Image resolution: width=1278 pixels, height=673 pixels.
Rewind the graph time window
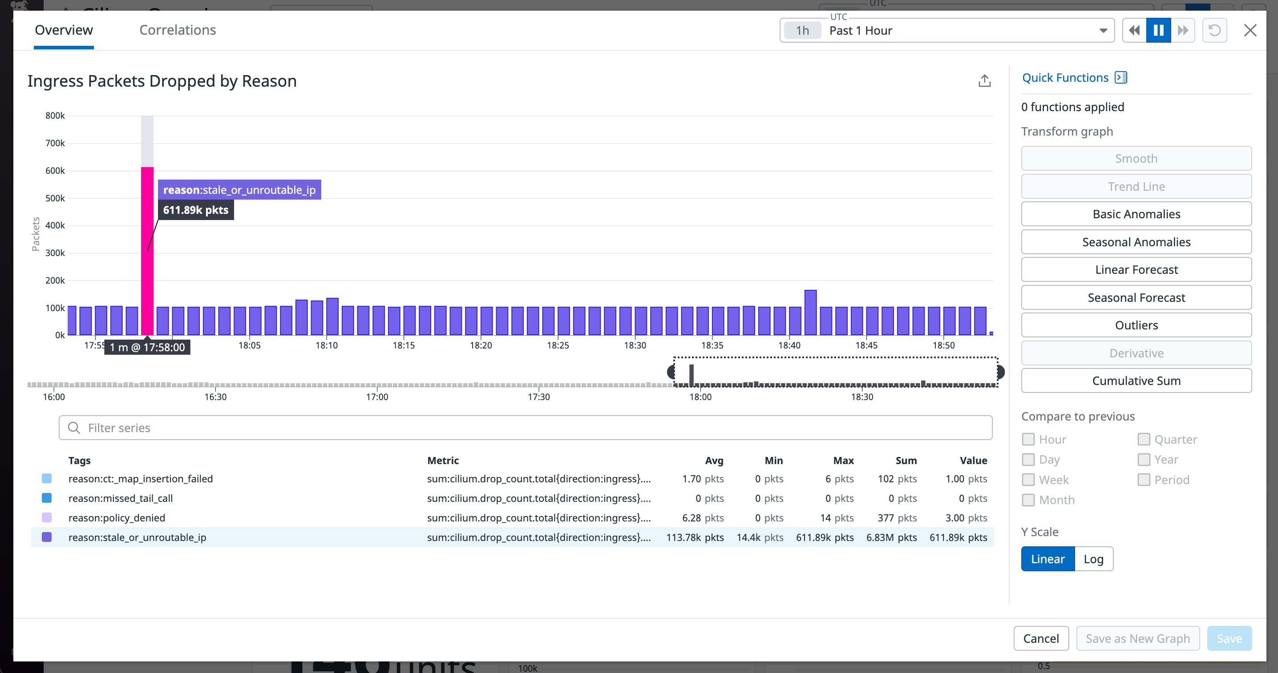1134,30
